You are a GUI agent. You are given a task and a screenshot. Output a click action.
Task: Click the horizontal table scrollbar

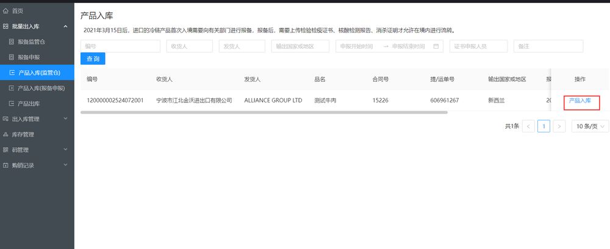(x=264, y=112)
